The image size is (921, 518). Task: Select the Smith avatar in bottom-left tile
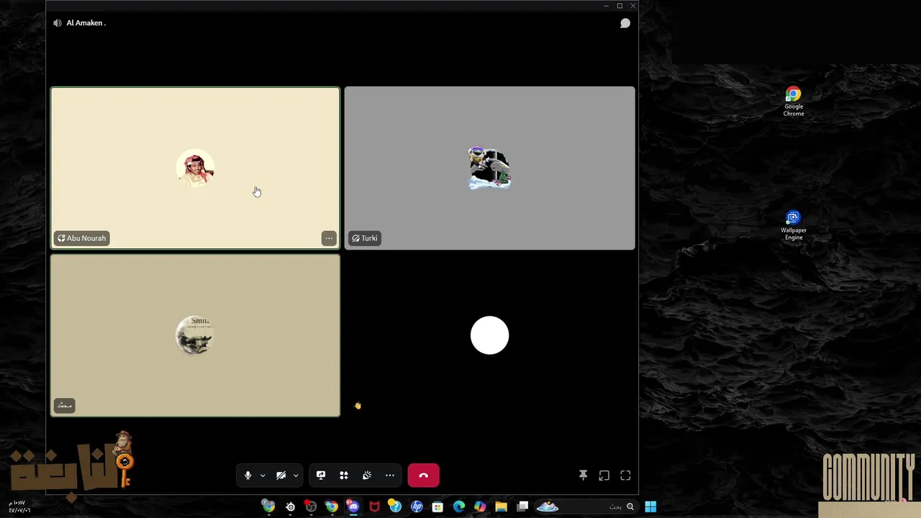point(195,335)
